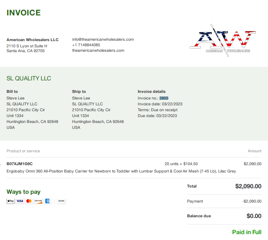The width and height of the screenshot is (268, 240).
Task: Open theamericanwholesalers.com website link
Action: [98, 51]
